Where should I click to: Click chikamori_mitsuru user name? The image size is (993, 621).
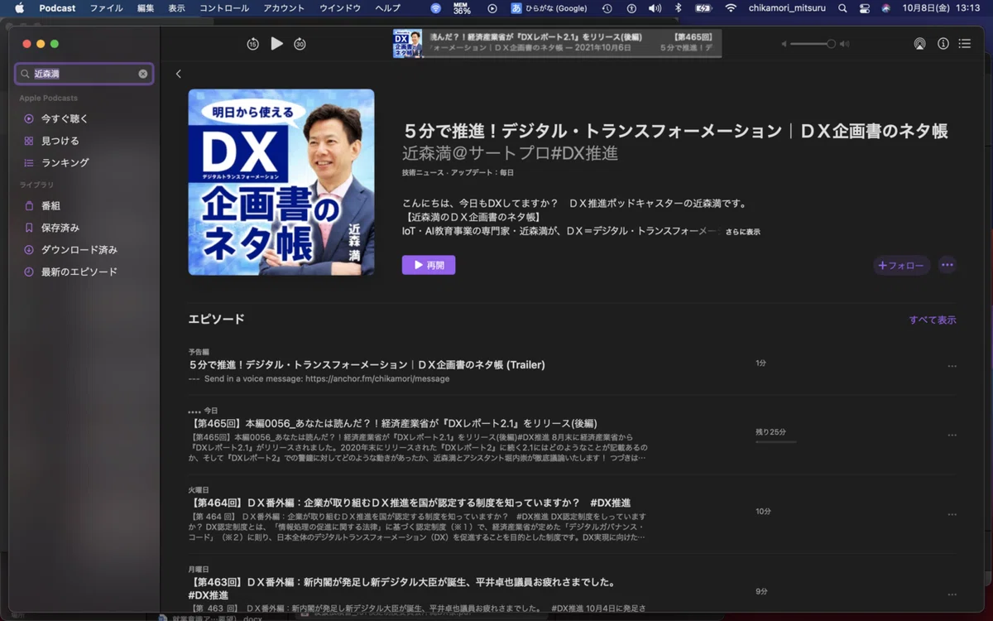click(x=789, y=8)
